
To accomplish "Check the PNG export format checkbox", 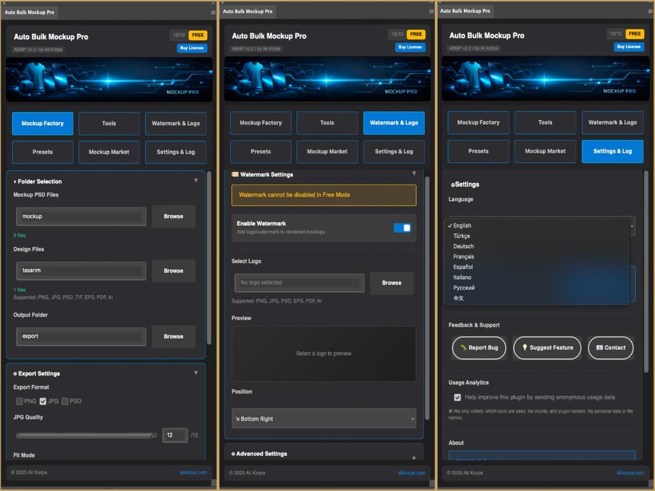I will 19,401.
